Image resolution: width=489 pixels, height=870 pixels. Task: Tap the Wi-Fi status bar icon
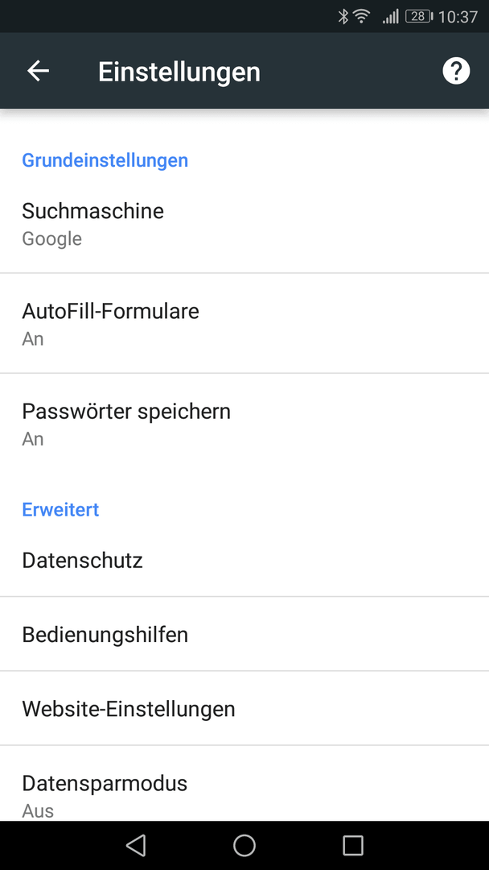[x=362, y=17]
